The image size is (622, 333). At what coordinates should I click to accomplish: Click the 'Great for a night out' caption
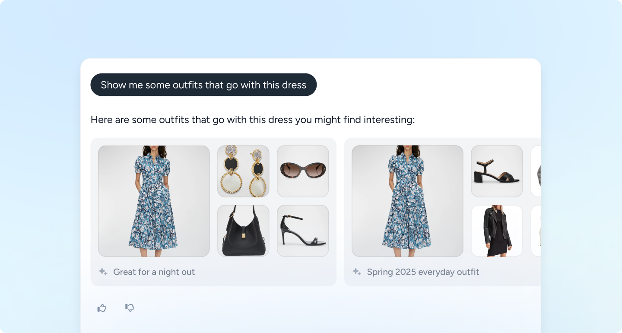point(154,272)
